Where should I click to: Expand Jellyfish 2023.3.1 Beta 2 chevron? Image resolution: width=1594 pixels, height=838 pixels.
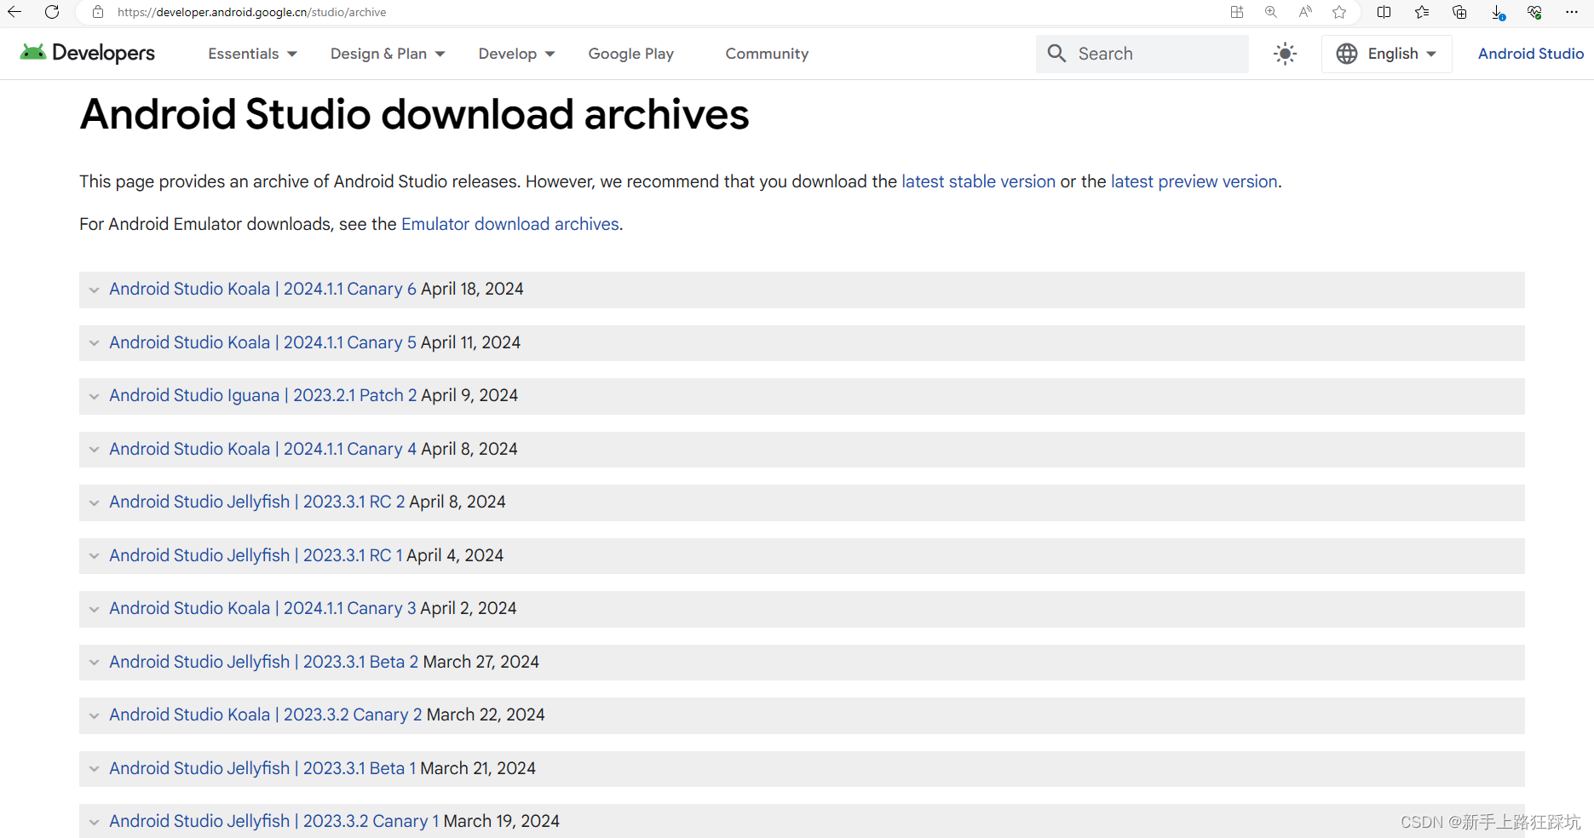[x=95, y=663]
